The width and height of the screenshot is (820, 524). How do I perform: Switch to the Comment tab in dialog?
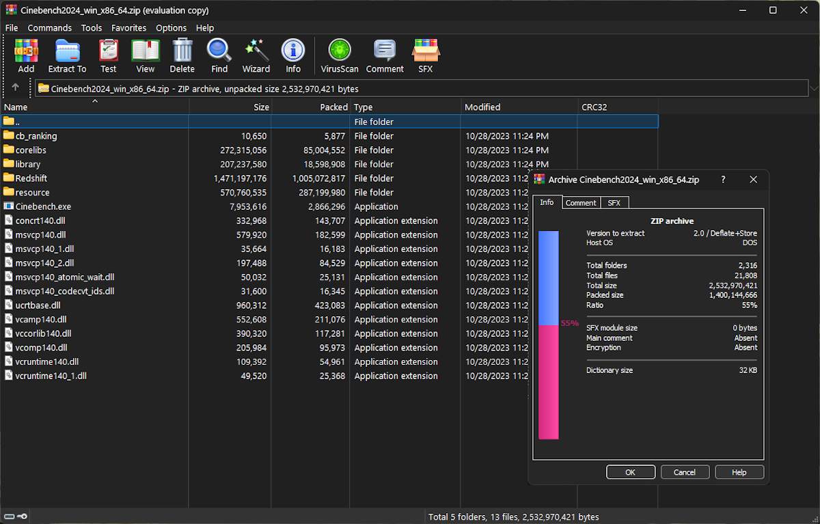tap(581, 203)
